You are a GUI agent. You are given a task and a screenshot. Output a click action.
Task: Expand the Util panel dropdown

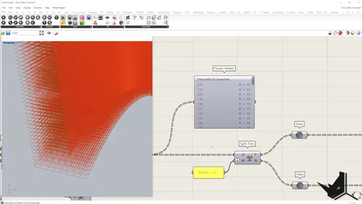(123, 27)
